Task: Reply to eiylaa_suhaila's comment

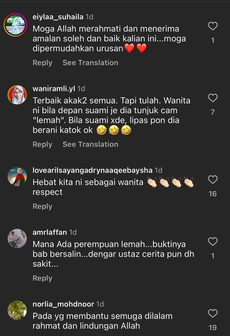Action: 42,63
